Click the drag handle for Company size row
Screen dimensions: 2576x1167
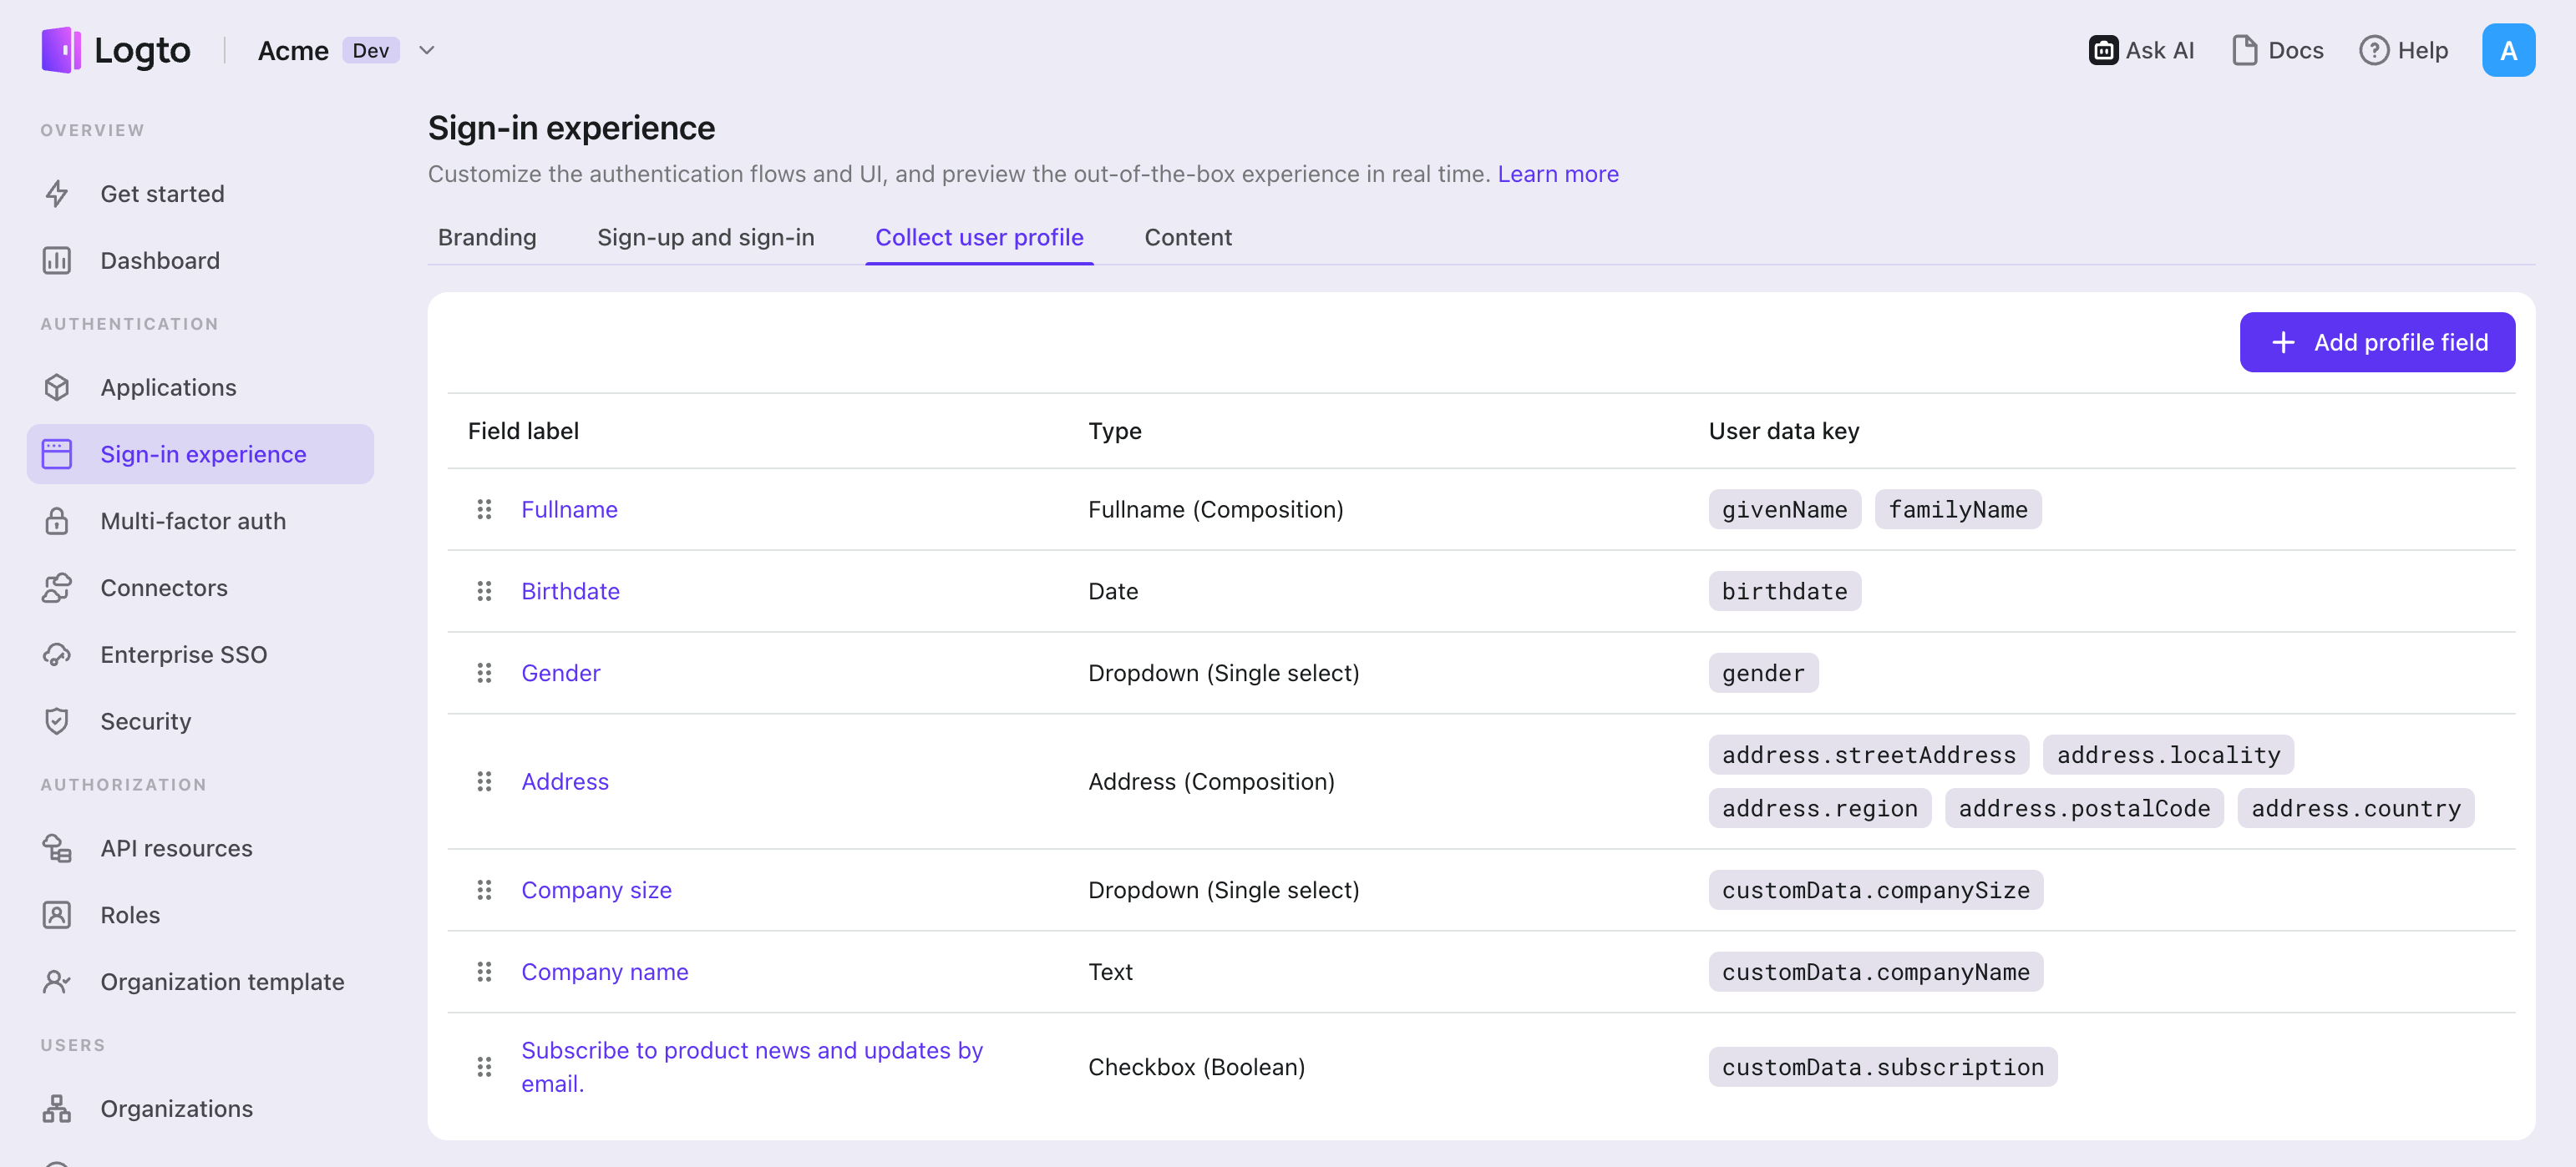[484, 890]
